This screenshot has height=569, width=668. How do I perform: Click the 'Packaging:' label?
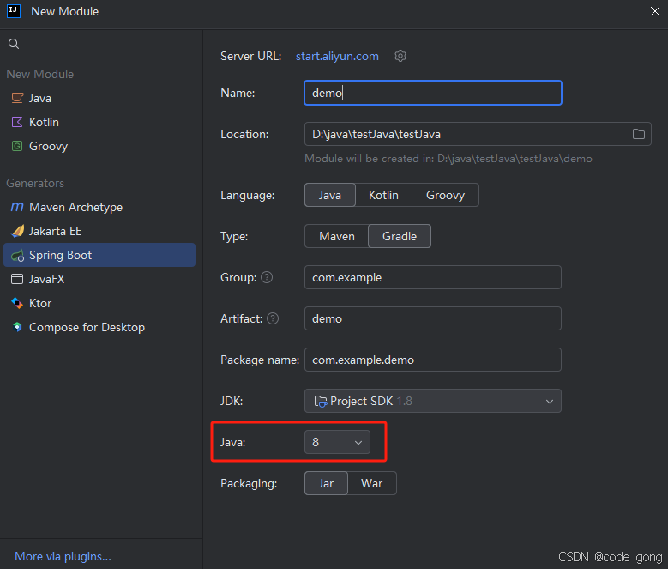pos(249,483)
